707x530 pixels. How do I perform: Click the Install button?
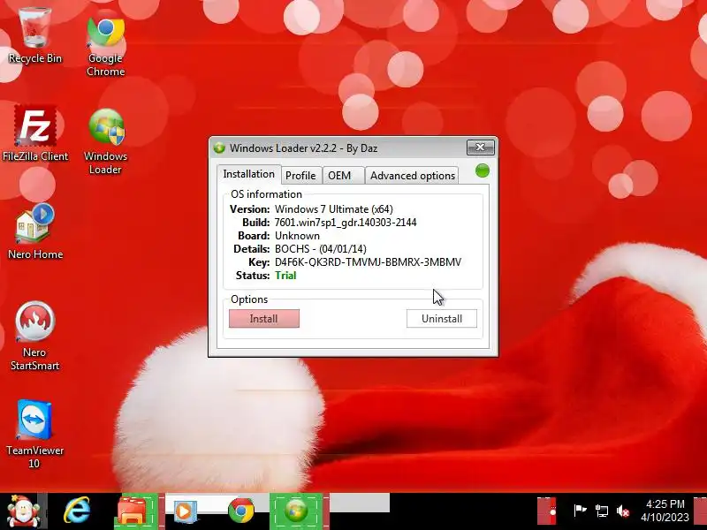point(264,319)
